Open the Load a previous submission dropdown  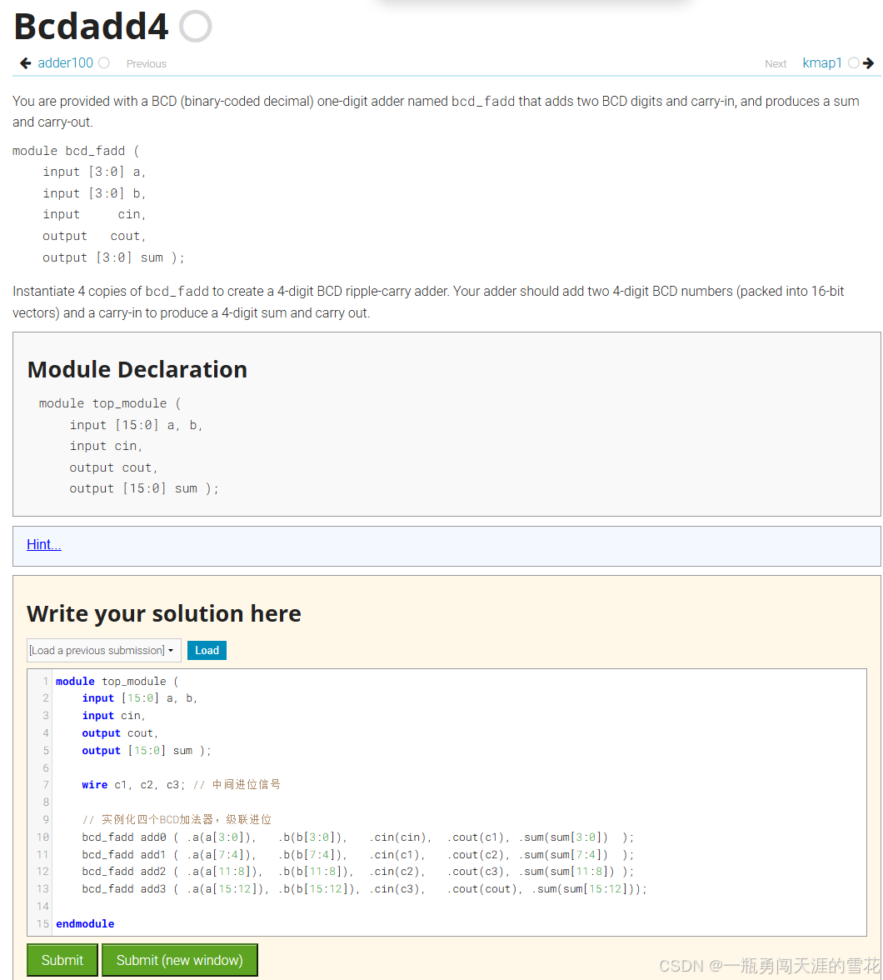104,650
